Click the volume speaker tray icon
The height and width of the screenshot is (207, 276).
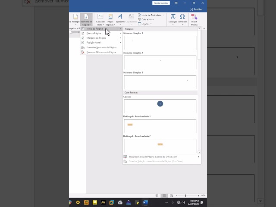[x=184, y=202]
